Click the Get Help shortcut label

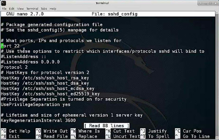click(20, 131)
